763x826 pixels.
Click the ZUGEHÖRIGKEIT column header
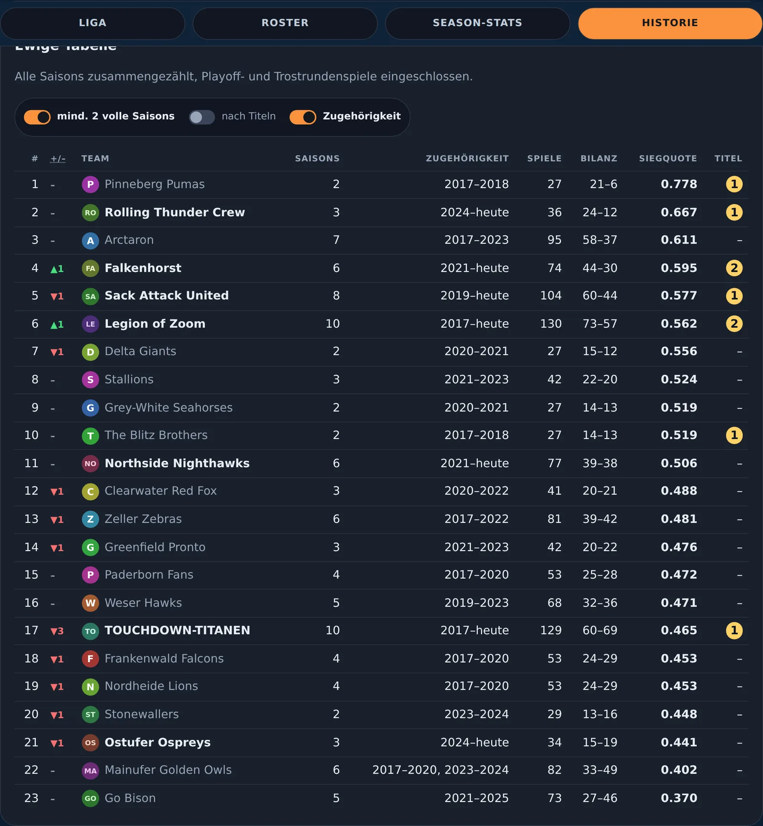(467, 159)
